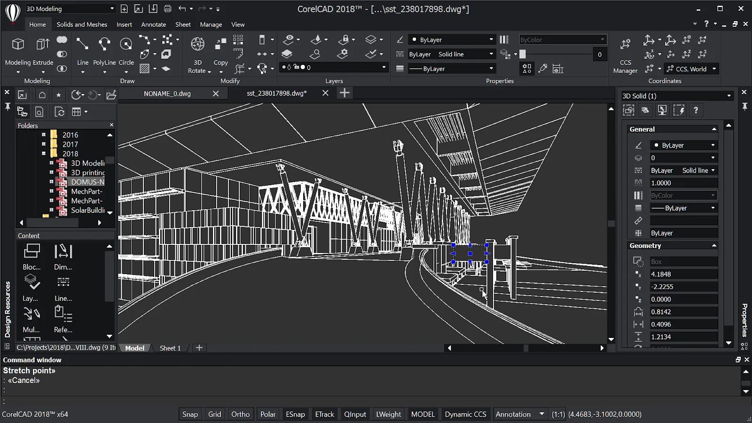Toggle Grid in status bar
The image size is (752, 423).
pyautogui.click(x=214, y=414)
